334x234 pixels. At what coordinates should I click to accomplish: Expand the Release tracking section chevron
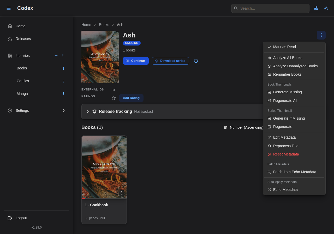click(88, 112)
